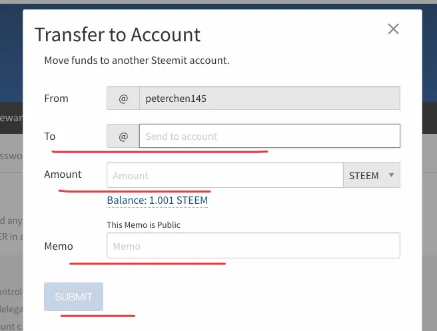Click the 'This Memo is Public' notice
This screenshot has width=437, height=331.
coord(143,225)
